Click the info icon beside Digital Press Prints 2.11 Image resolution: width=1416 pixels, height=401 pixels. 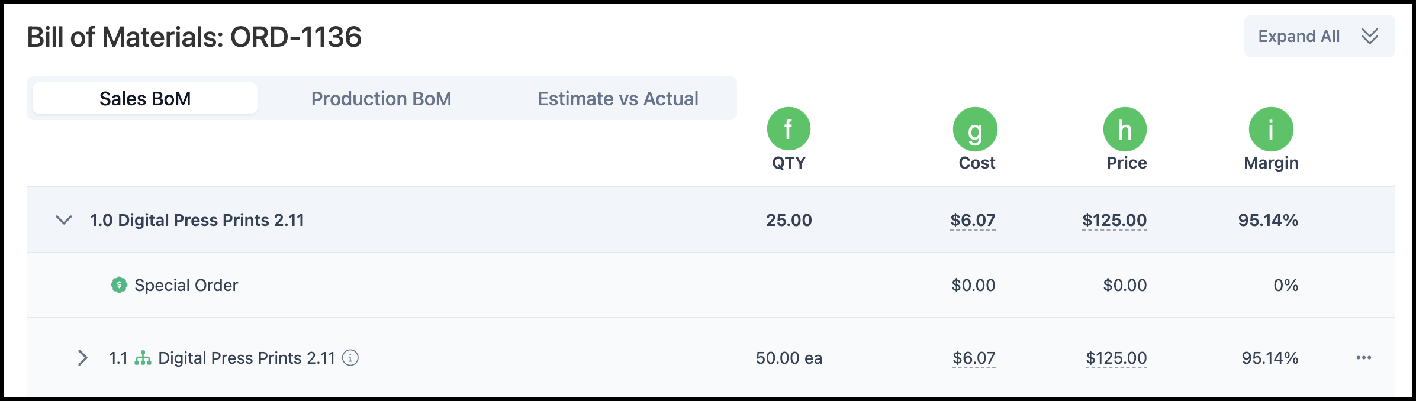pyautogui.click(x=350, y=358)
